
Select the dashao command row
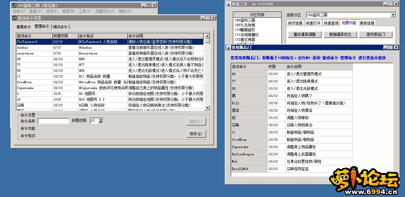click(x=110, y=47)
